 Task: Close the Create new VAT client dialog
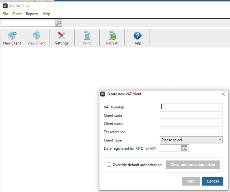coord(223,94)
